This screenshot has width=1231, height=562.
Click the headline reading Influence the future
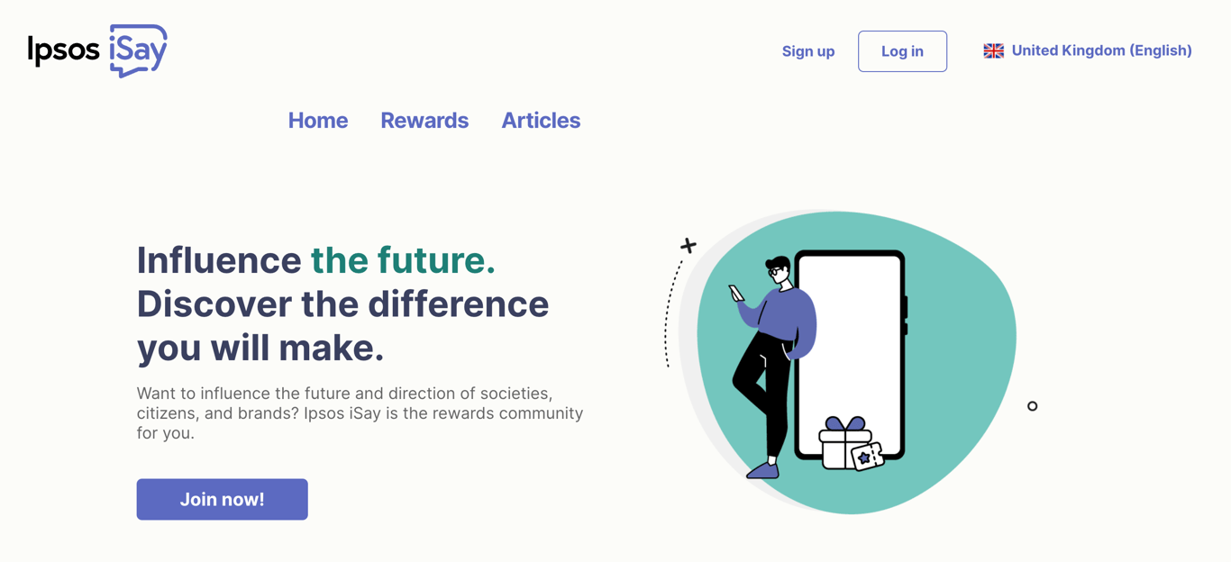[x=315, y=260]
